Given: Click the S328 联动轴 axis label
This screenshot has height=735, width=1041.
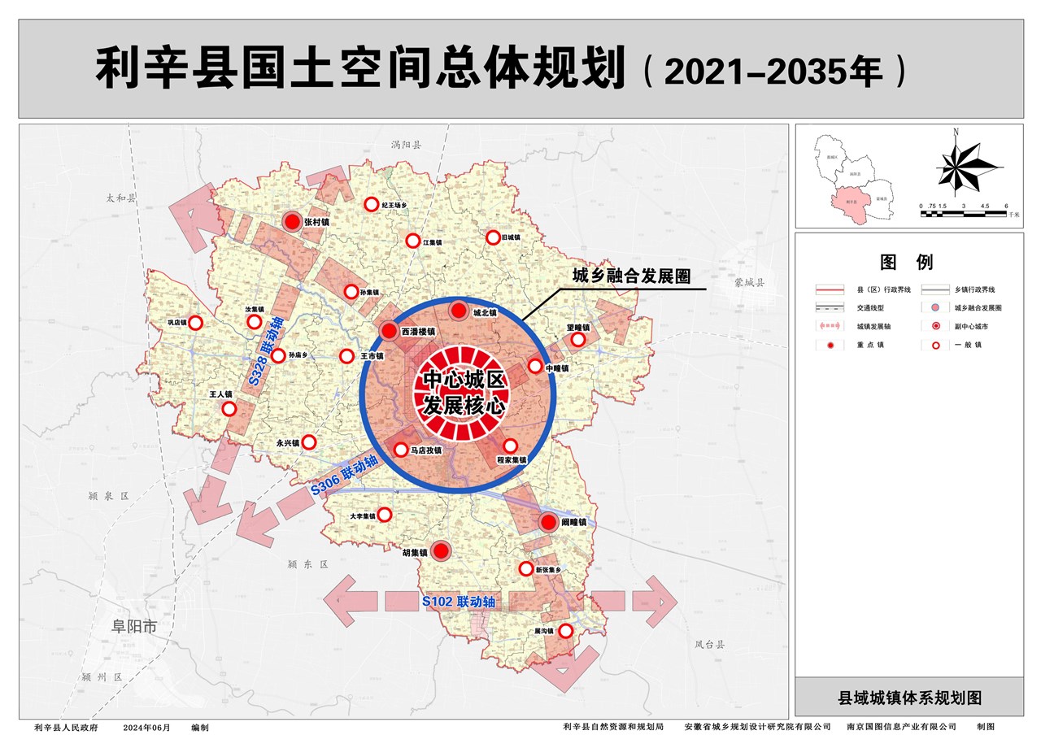Looking at the screenshot, I should [264, 350].
